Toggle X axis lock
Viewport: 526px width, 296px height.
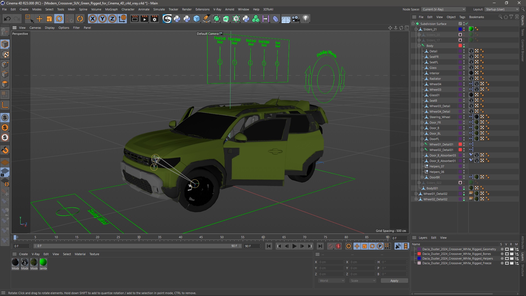pos(93,19)
